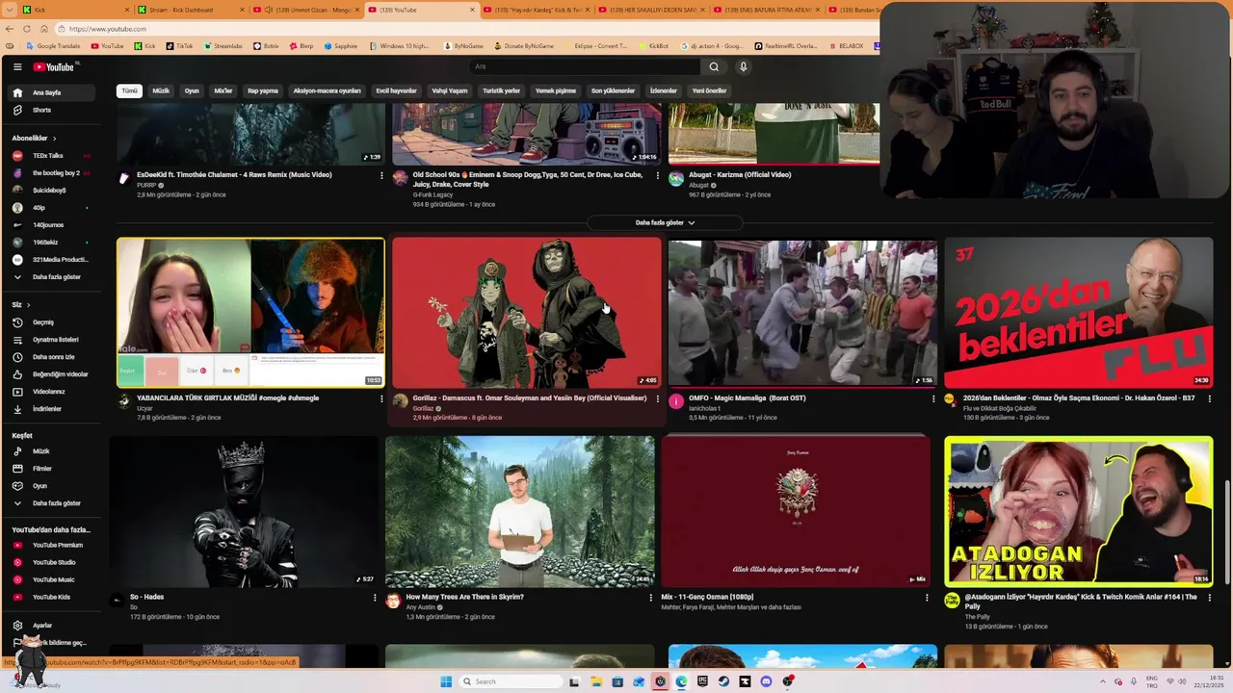
Task: Open Steam from Windows taskbar
Action: click(x=723, y=681)
